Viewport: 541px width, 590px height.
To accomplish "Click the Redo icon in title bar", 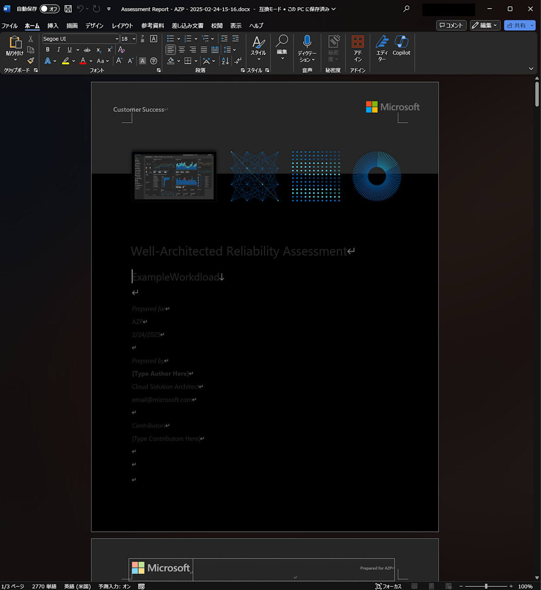I will coord(96,9).
